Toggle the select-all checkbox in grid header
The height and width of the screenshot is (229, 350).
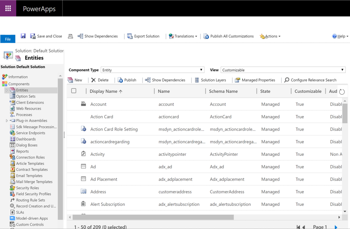74,91
